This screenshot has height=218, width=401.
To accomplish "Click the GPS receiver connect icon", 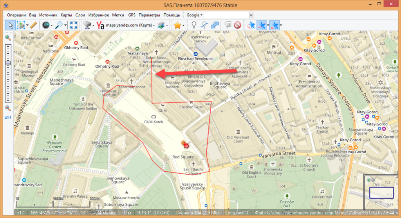I will click(251, 25).
